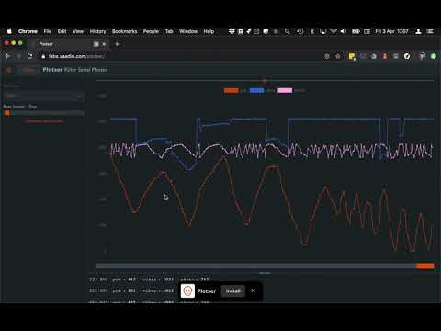Dismiss the Plotser install prompt

click(x=253, y=291)
